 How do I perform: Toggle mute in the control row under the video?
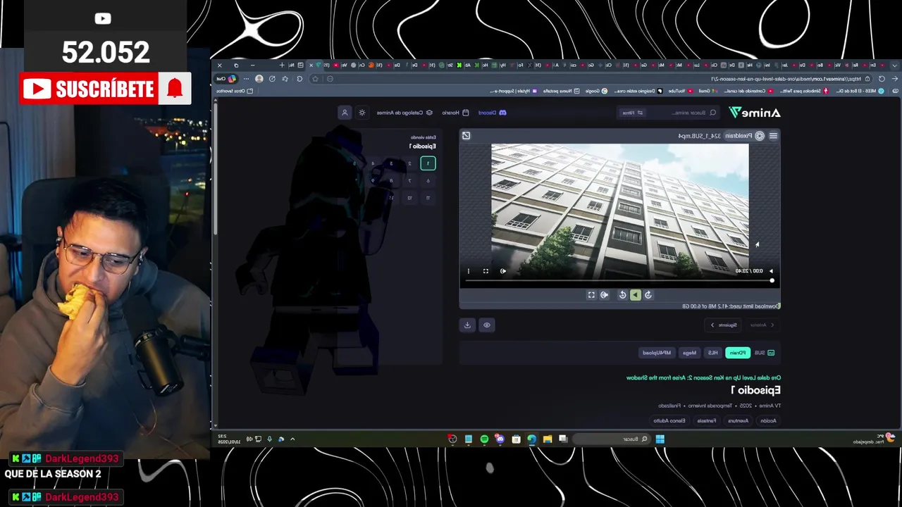[x=605, y=295]
